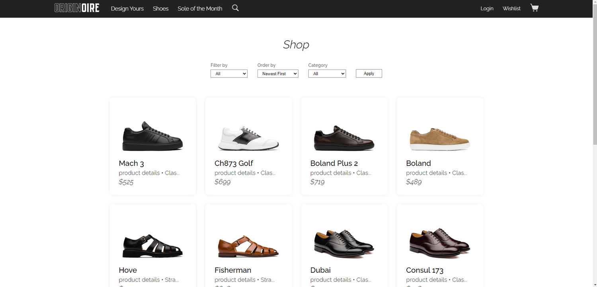597x287 pixels.
Task: Open the Boland Plus 2 shoe image
Action: (344, 138)
